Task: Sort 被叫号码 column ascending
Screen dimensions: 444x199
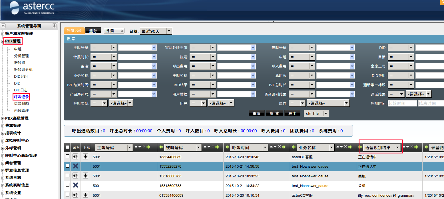Action: (x=205, y=147)
